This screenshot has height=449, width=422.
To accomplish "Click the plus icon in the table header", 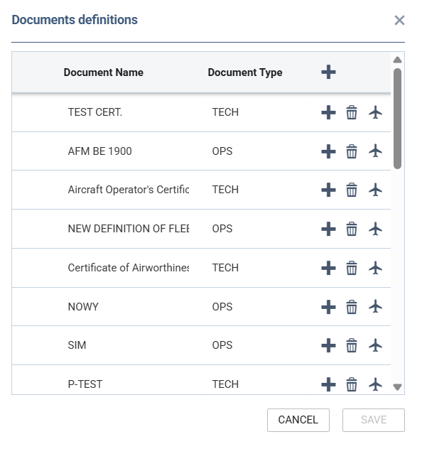I will point(328,72).
